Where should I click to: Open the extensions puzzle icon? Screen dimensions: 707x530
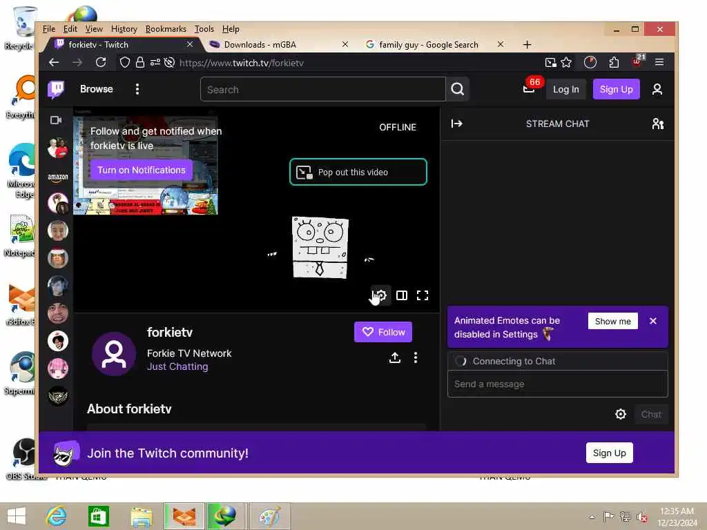pos(614,62)
